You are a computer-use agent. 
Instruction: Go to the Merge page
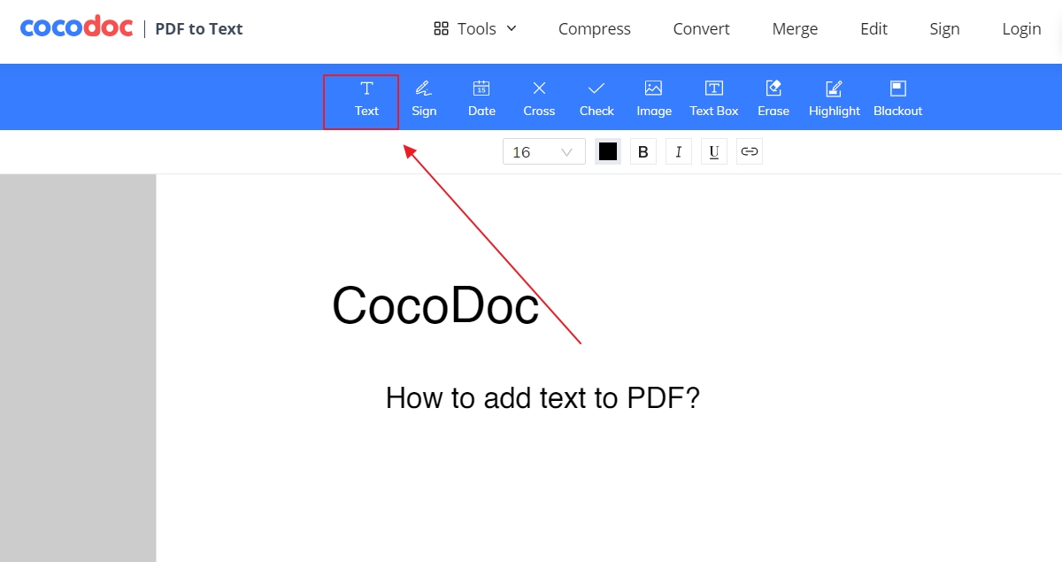[795, 29]
